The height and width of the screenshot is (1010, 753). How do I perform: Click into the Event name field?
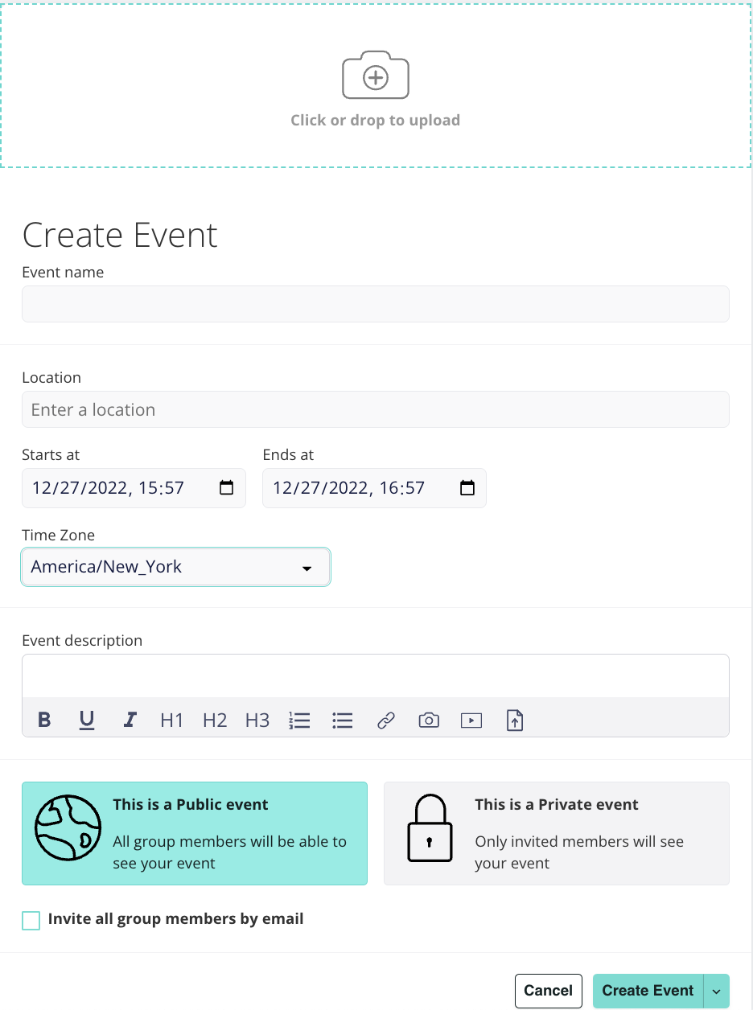375,304
